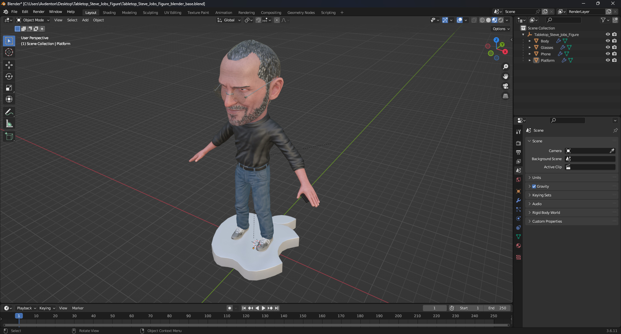Select the Scale tool
Viewport: 621px width, 334px height.
click(x=9, y=88)
